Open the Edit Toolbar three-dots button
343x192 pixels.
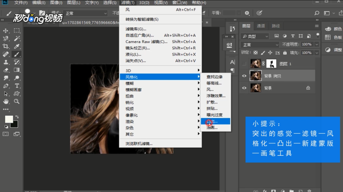[x=6, y=109]
